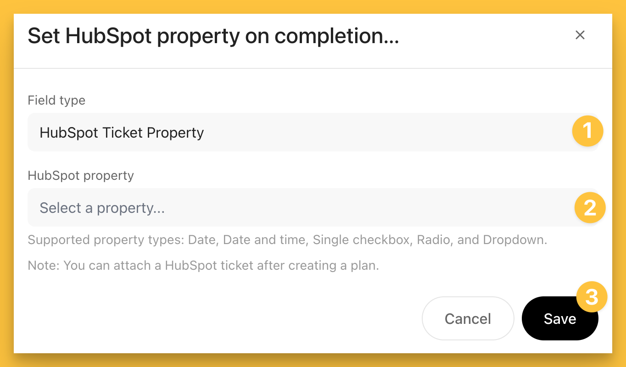Open the Field type dropdown
The image size is (626, 367).
(x=298, y=133)
